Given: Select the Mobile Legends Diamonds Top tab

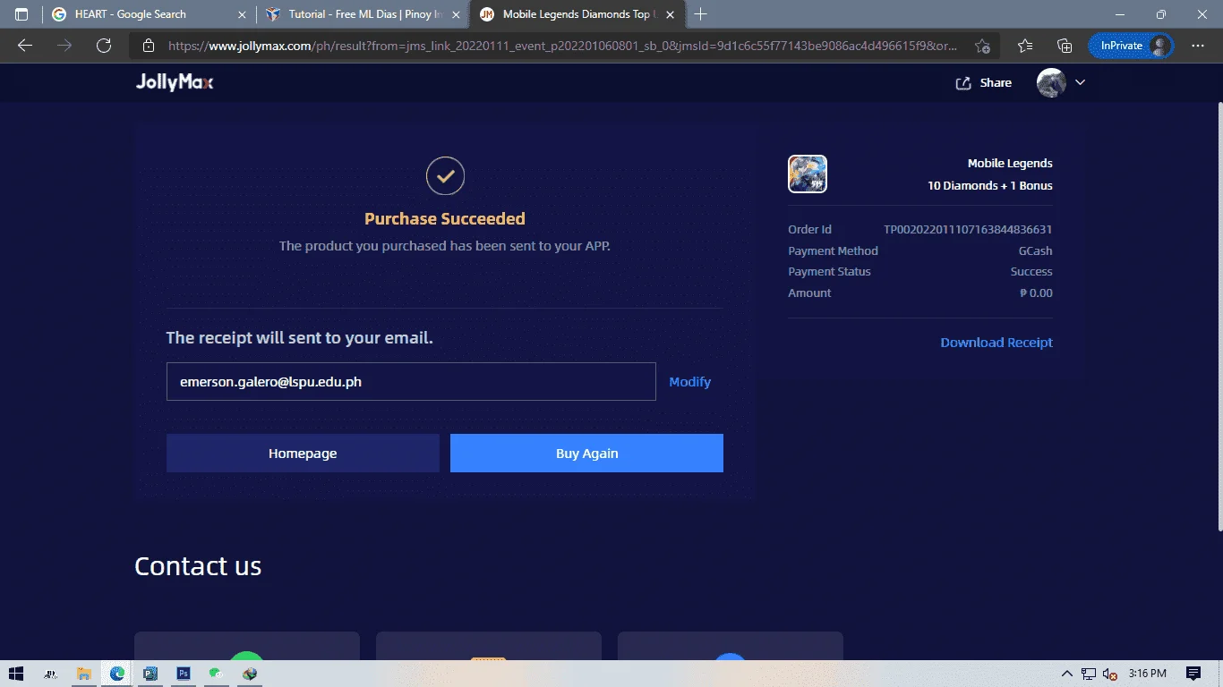Looking at the screenshot, I should point(576,14).
